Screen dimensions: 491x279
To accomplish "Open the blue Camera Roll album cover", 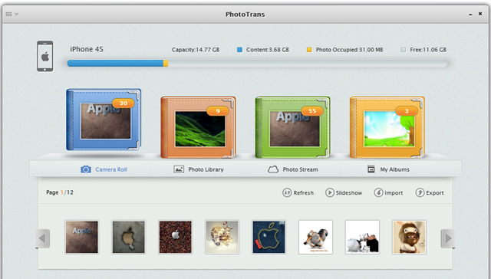I will 104,120.
